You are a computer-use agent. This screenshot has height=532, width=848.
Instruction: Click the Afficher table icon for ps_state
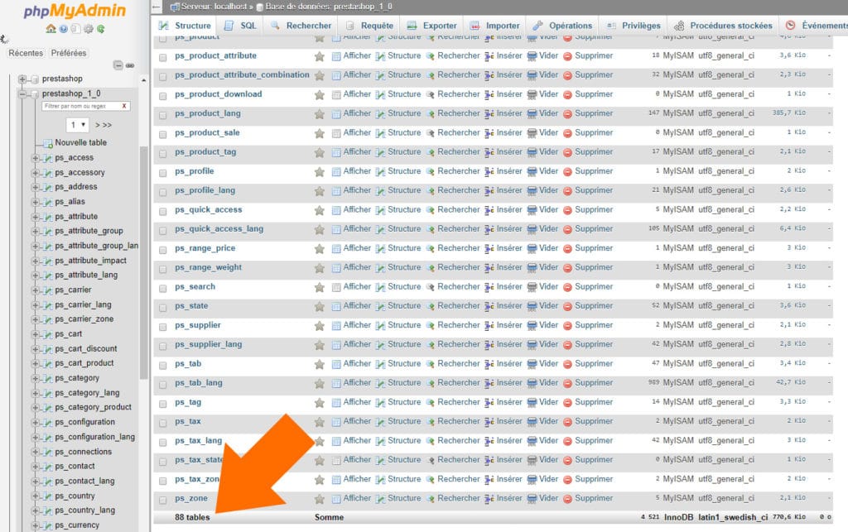pos(336,306)
